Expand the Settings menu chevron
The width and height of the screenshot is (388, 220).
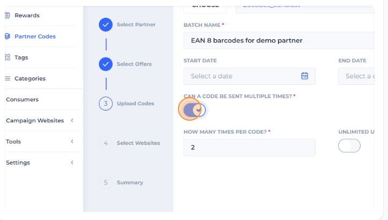coord(72,163)
